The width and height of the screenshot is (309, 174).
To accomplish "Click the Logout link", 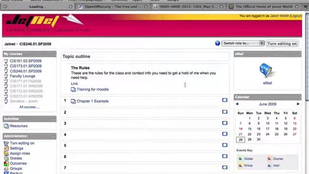I will 296,16.
